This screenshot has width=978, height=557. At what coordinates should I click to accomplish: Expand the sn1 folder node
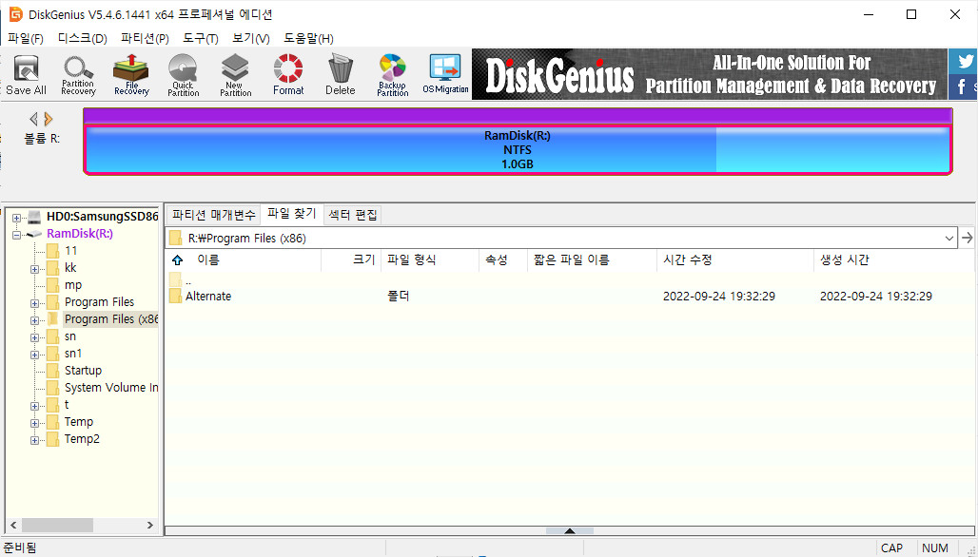pos(35,355)
